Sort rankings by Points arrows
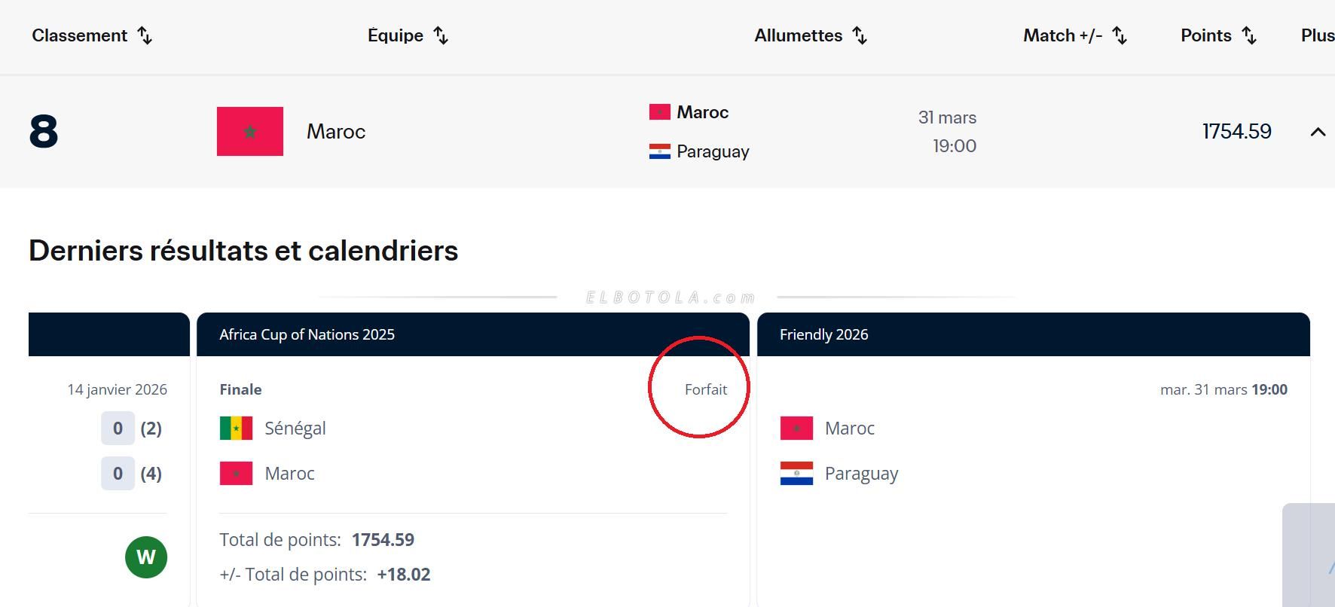This screenshot has width=1335, height=607. click(x=1249, y=35)
